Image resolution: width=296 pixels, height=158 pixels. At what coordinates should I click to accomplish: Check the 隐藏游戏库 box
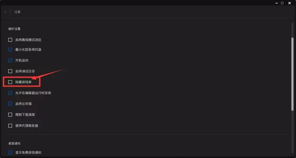point(10,82)
